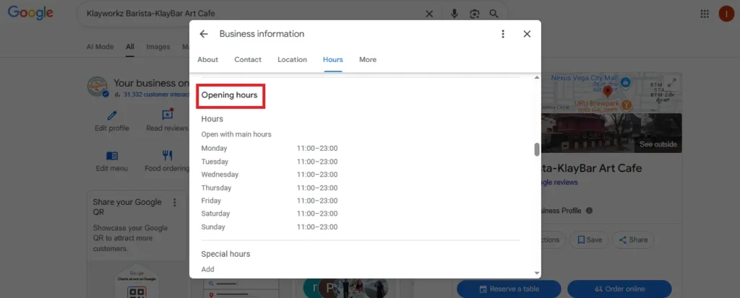Go back using the Business information arrow
The height and width of the screenshot is (298, 740).
pos(203,34)
